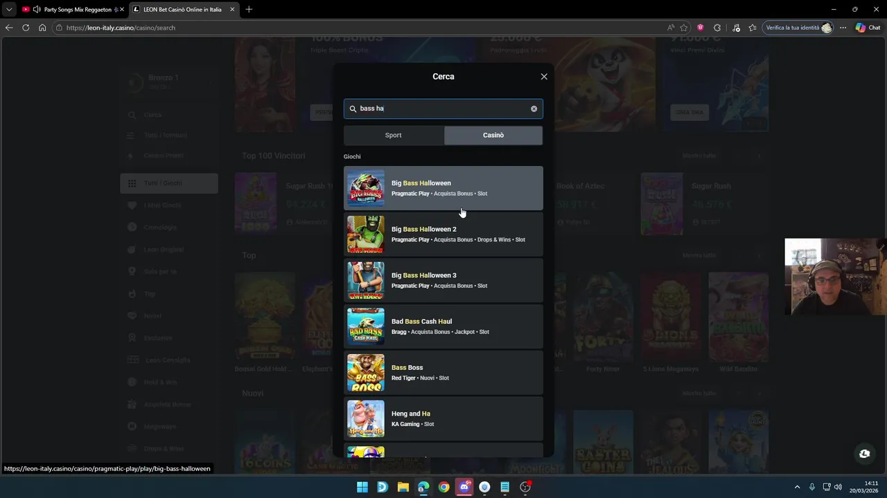Screen dimensions: 887x498
Task: Click Big Bass Halloween 3 thumbnail
Action: pyautogui.click(x=365, y=280)
